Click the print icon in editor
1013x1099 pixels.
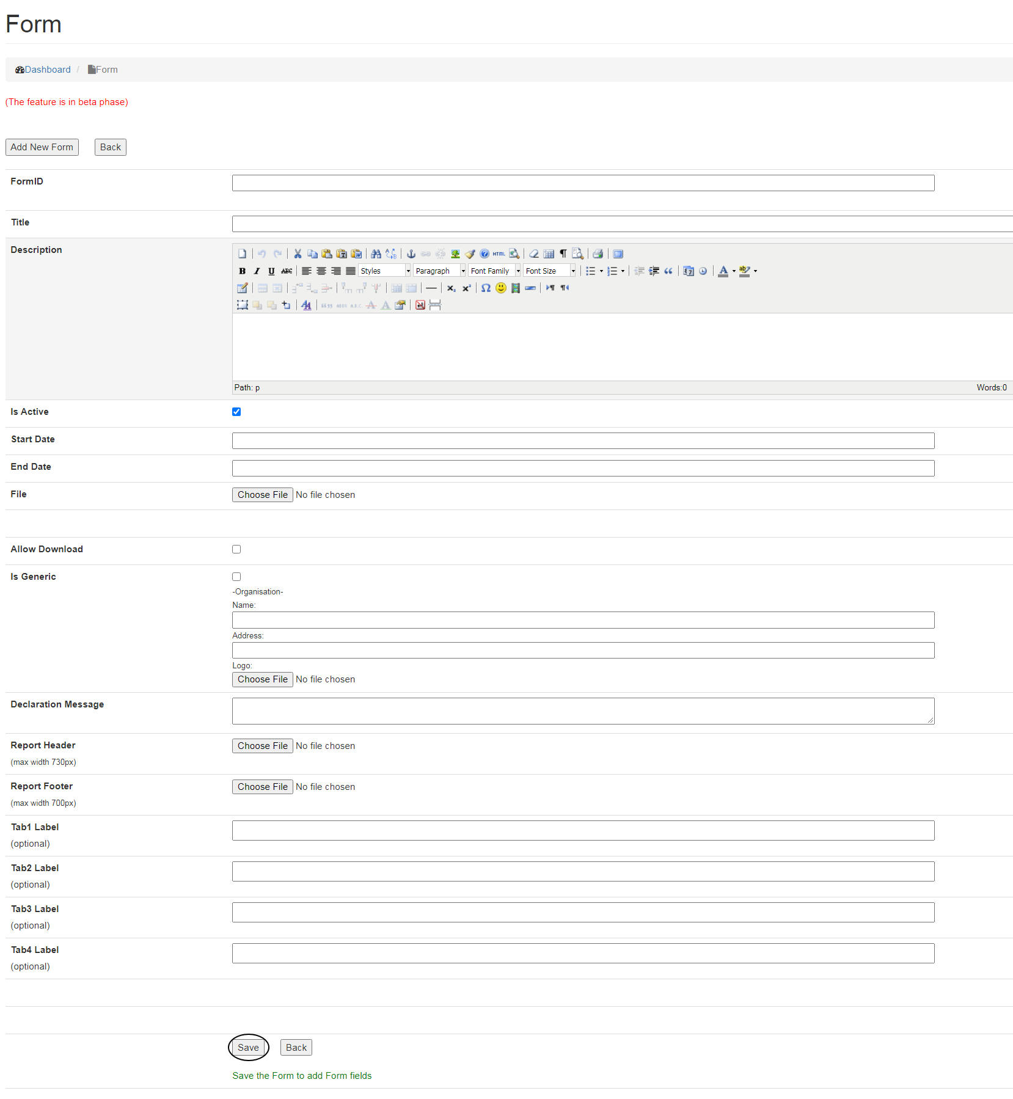point(598,254)
